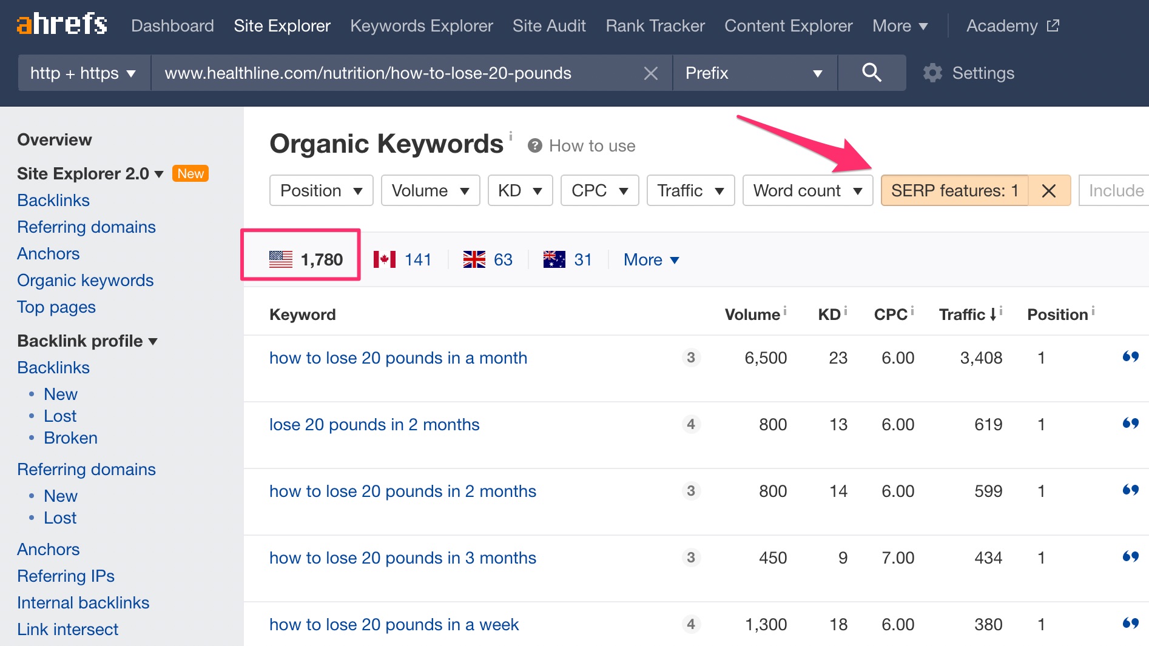Open the Settings gear icon

point(932,73)
